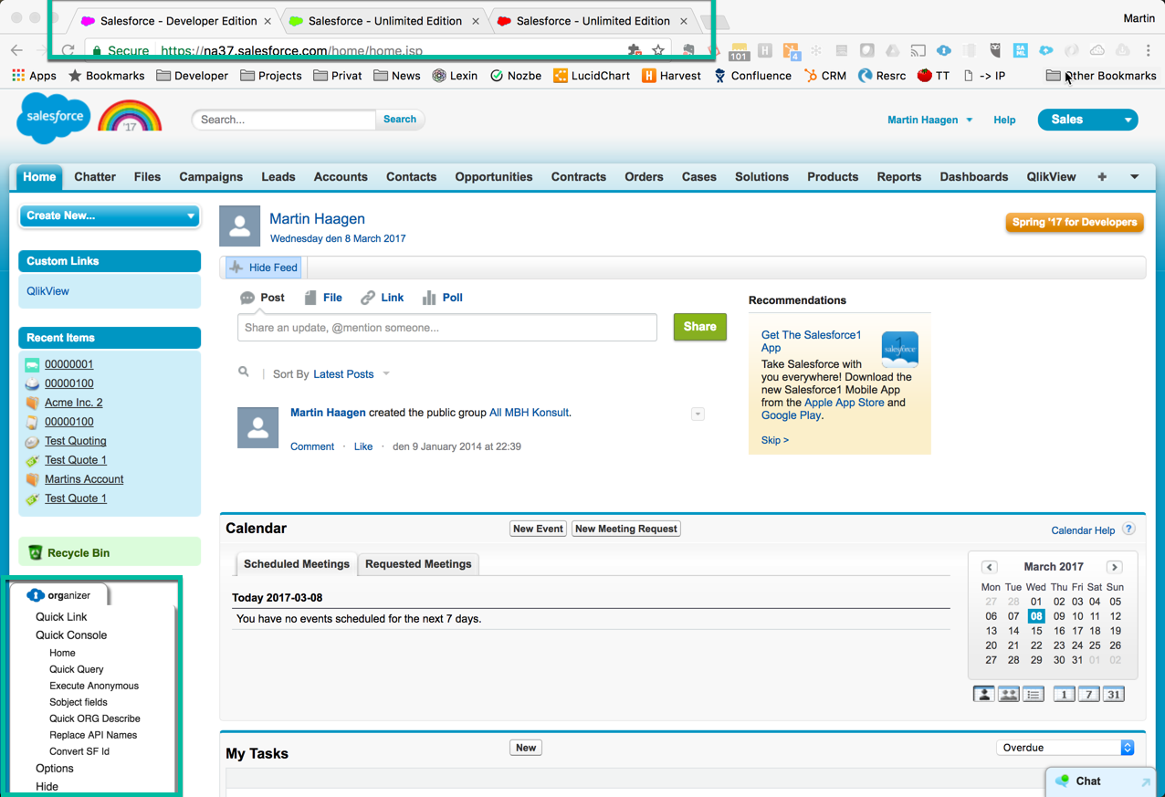The image size is (1165, 797).
Task: Open Martin Haagen profile photo placeholder
Action: coord(240,226)
